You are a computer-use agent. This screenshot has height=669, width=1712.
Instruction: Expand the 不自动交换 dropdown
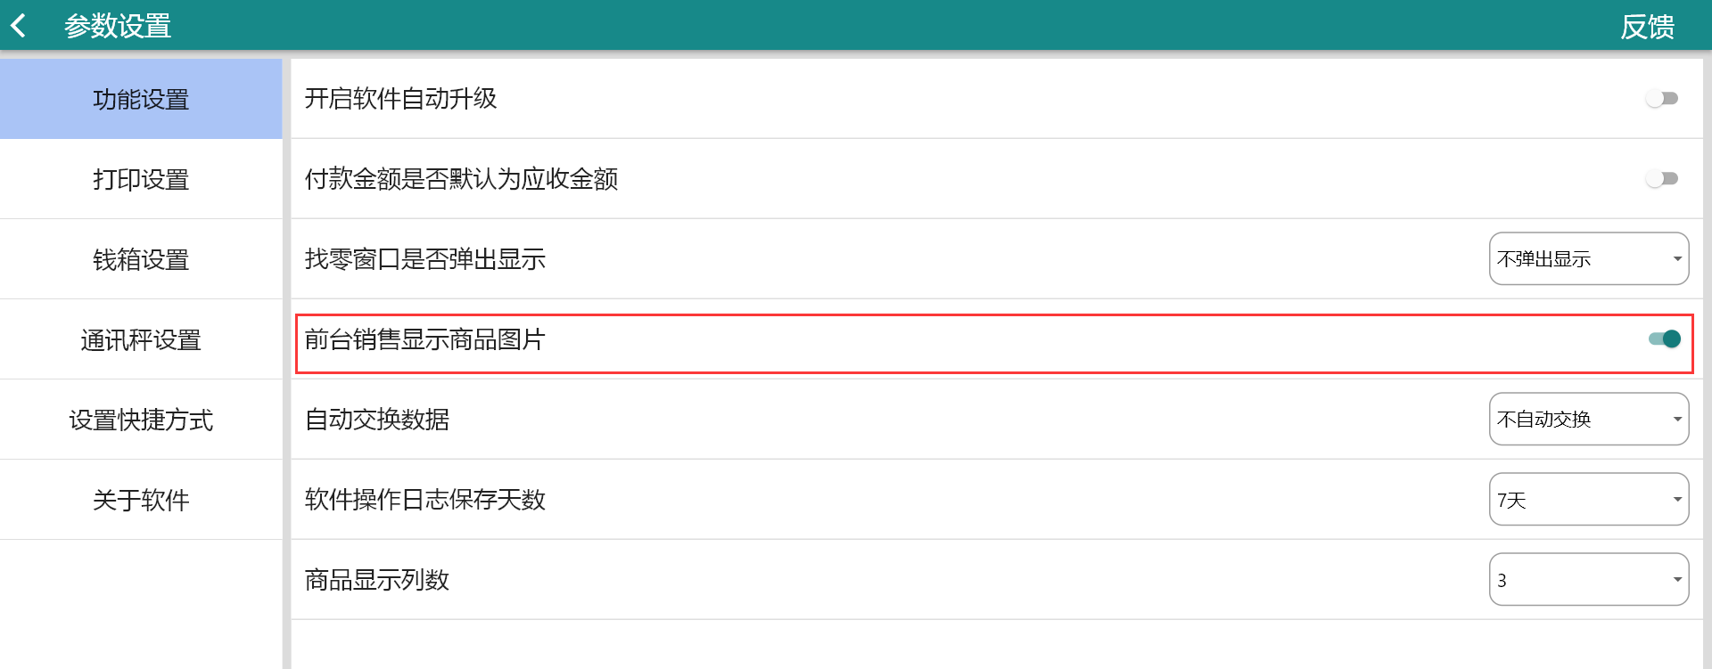[1588, 419]
